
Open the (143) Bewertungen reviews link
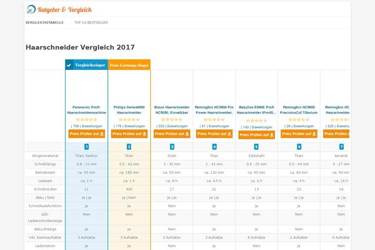(256, 127)
